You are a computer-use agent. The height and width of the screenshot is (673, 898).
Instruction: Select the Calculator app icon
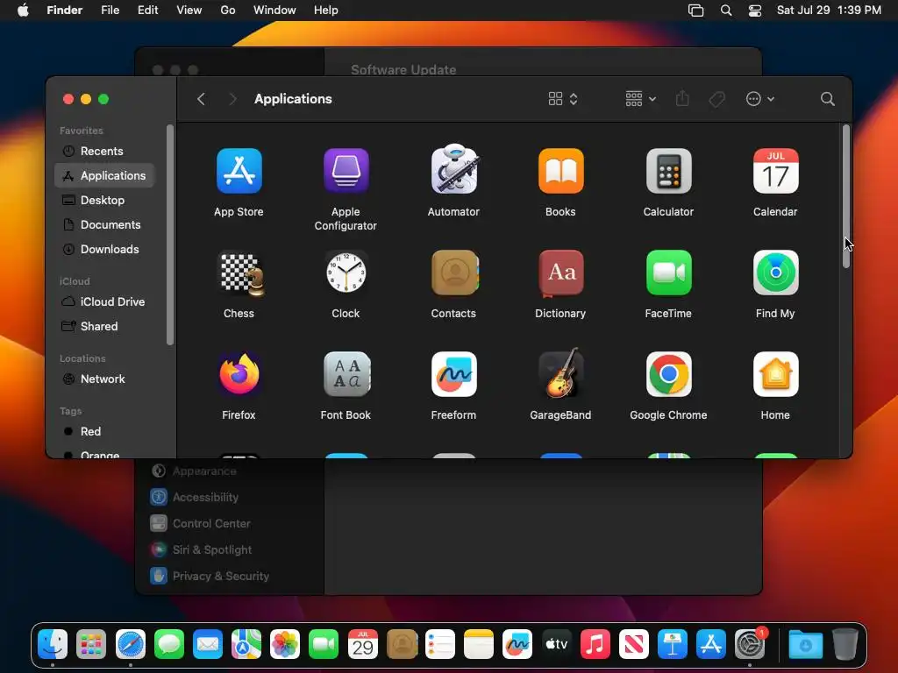tap(668, 171)
